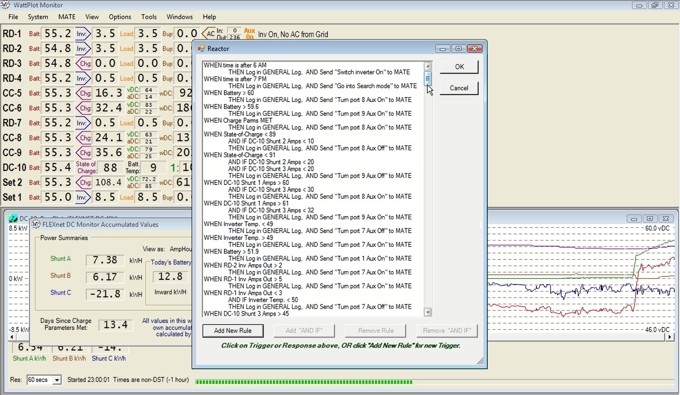Image resolution: width=680 pixels, height=395 pixels.
Task: Select rule "WHEN RD-1 Inv Amps Out > 5"
Action: coord(243,279)
